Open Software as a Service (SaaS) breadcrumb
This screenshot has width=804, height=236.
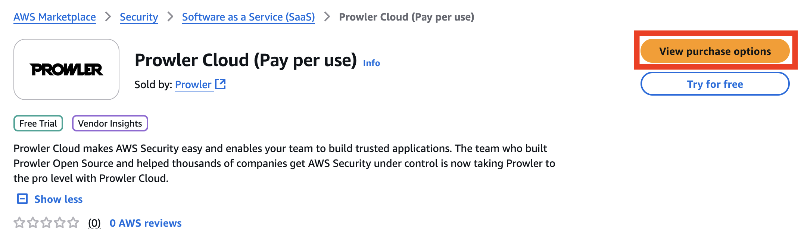point(248,17)
